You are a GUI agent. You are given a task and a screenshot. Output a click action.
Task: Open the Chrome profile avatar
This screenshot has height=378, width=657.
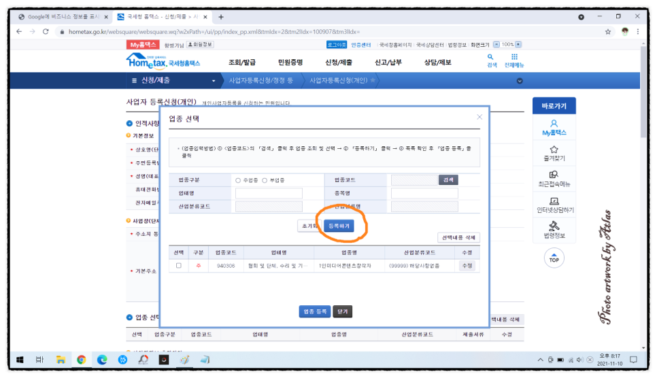click(625, 31)
